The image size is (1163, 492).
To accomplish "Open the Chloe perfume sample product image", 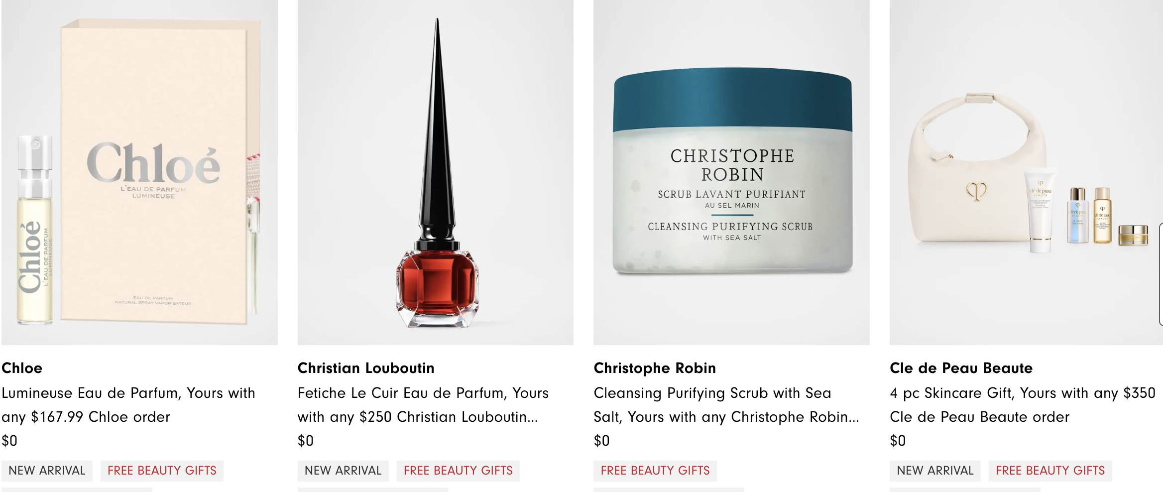I will click(x=139, y=172).
